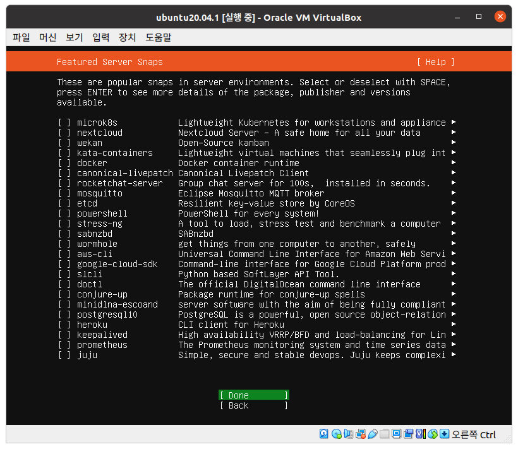This screenshot has width=518, height=449.
Task: Click 'Open-Source kanban' description text
Action: [224, 143]
